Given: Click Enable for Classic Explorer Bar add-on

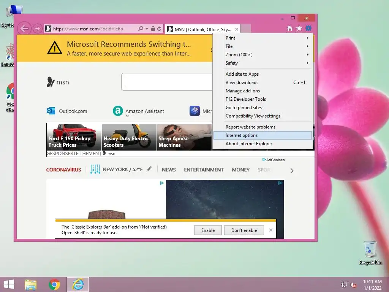Looking at the screenshot, I should click(x=208, y=230).
